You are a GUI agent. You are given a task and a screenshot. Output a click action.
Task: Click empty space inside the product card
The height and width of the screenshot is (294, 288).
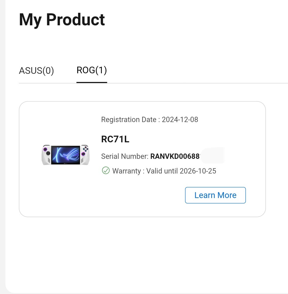point(80,197)
